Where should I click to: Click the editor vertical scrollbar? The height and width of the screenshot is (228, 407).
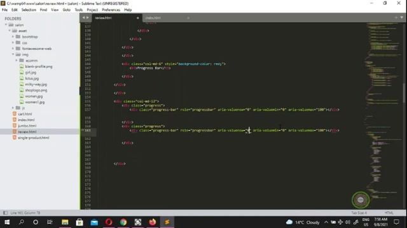[404, 93]
